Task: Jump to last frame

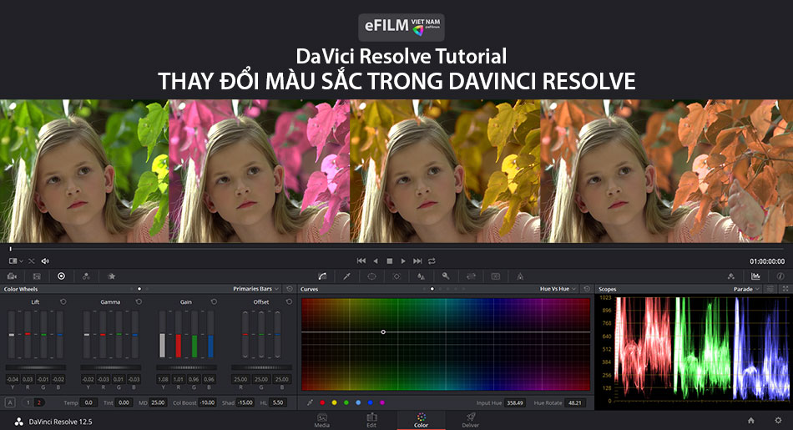Action: [x=417, y=261]
